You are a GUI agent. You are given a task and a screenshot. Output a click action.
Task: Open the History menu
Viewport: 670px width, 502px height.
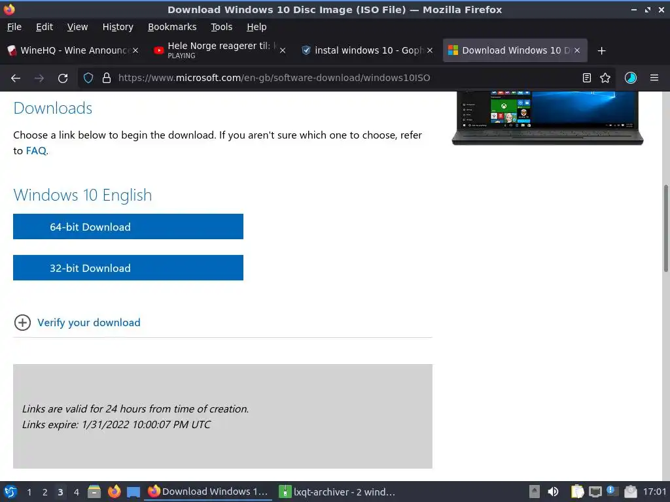coord(118,27)
